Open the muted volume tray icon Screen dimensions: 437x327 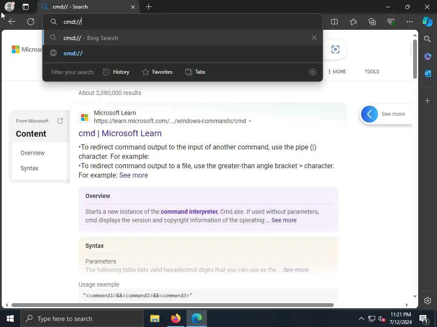[382, 318]
